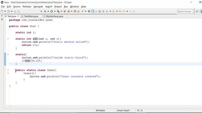This screenshot has width=202, height=113.
Task: Click the New Java Class icon
Action: 68,11
